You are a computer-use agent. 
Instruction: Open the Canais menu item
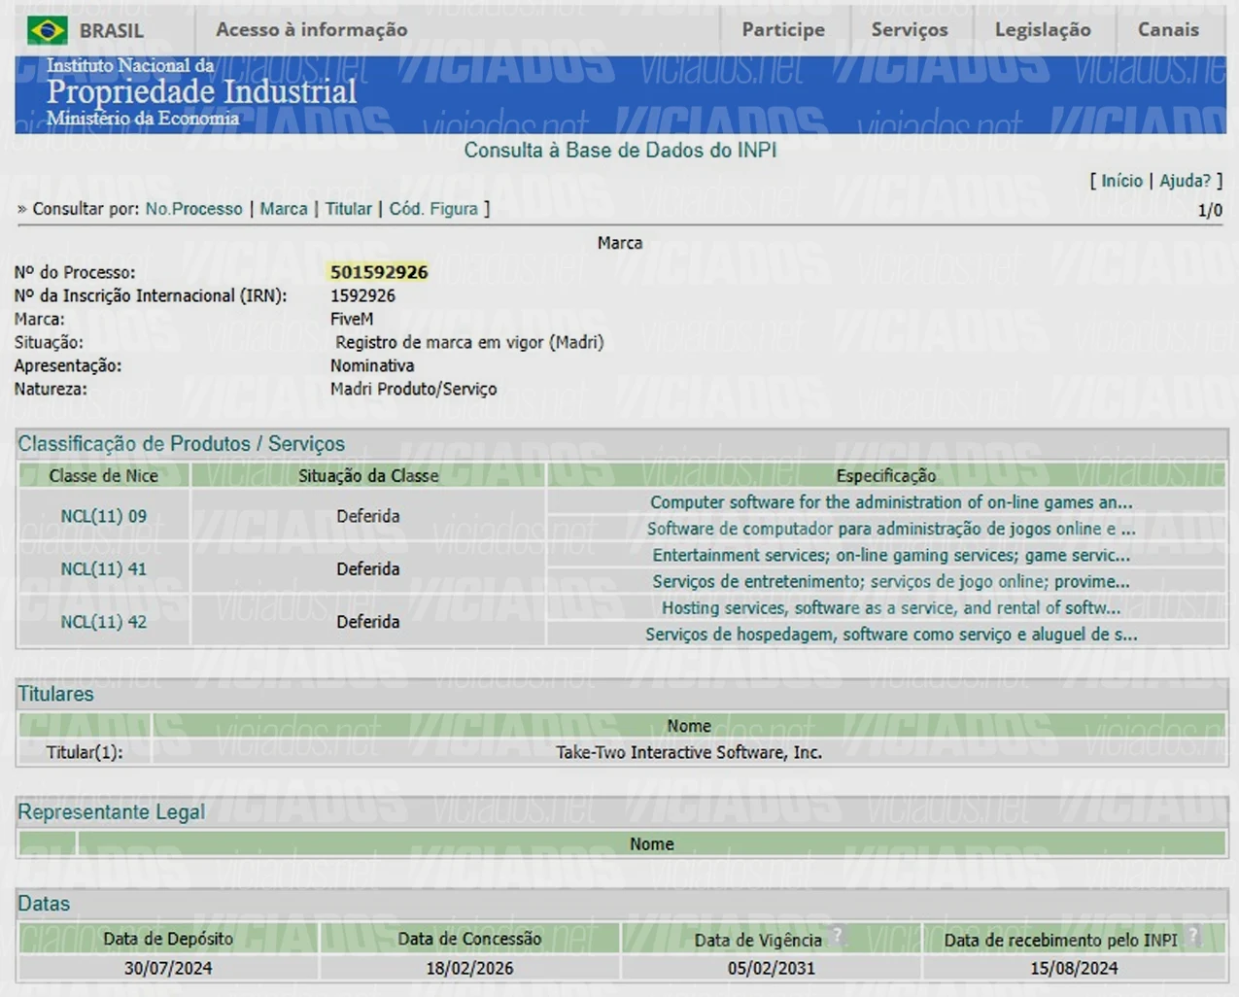point(1168,30)
